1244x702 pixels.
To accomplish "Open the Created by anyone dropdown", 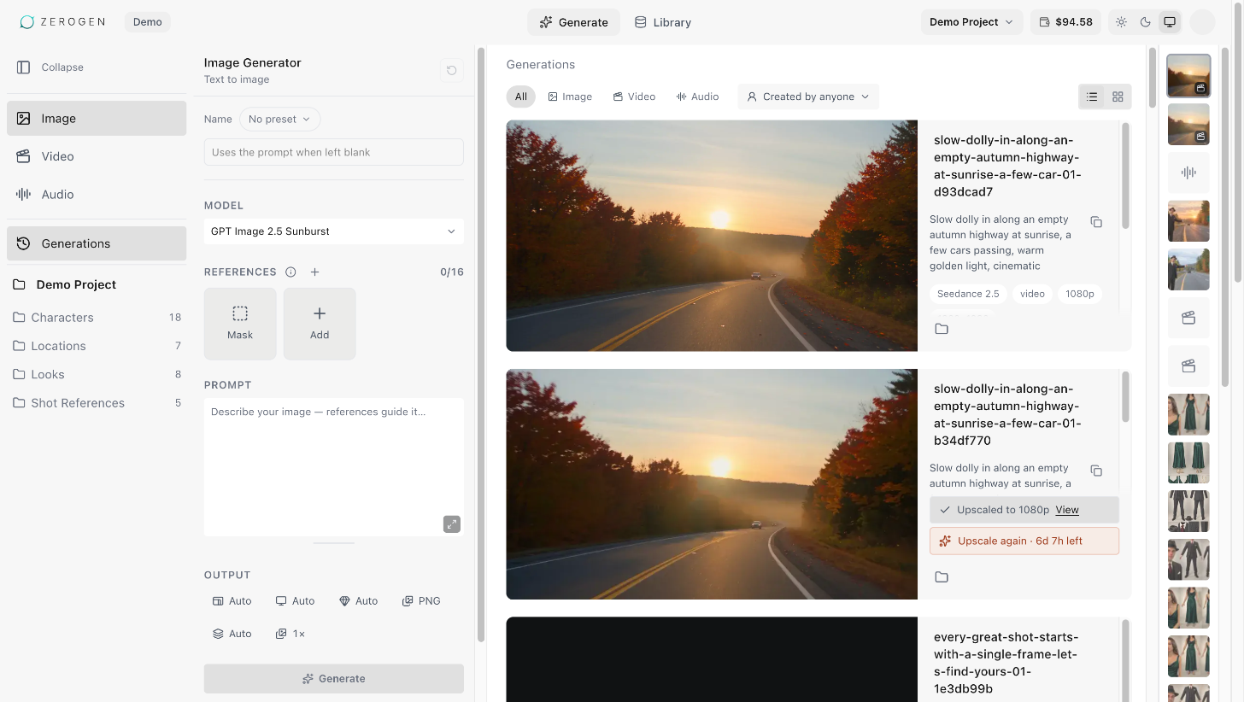I will coord(808,97).
